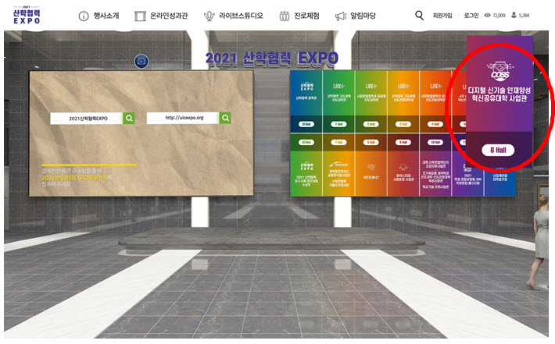
Task: Click the 디지털 신기술 인재양성 혁신공유대학 사업관 title
Action: pyautogui.click(x=499, y=94)
